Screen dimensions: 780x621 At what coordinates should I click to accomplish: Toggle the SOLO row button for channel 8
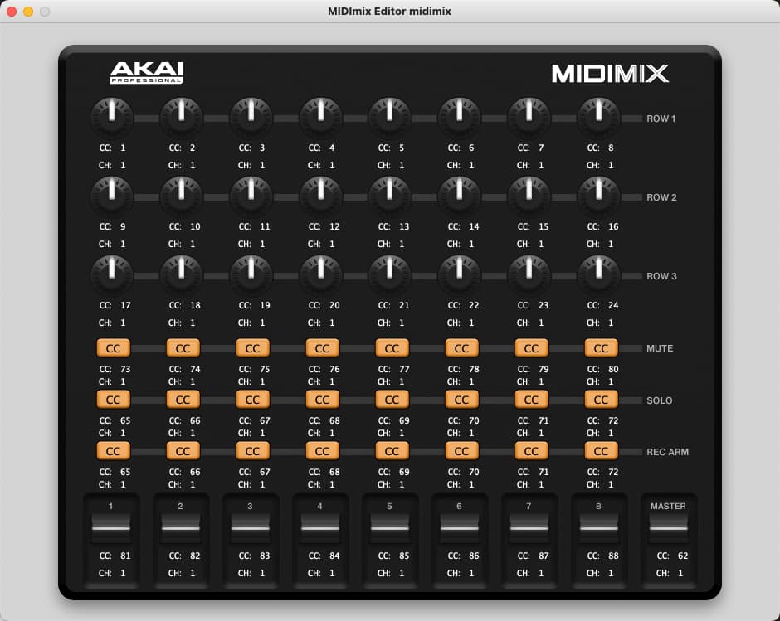pos(601,400)
